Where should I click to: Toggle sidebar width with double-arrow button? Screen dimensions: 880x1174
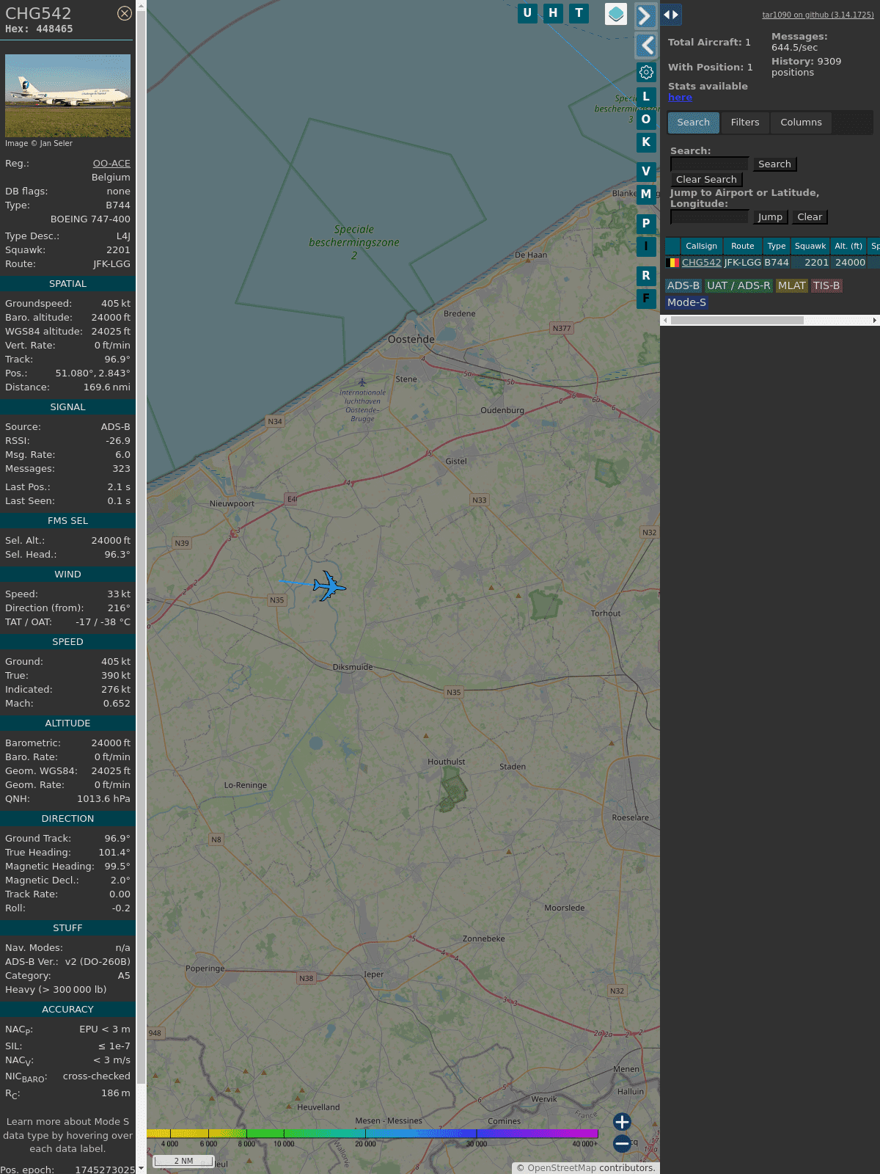[670, 15]
